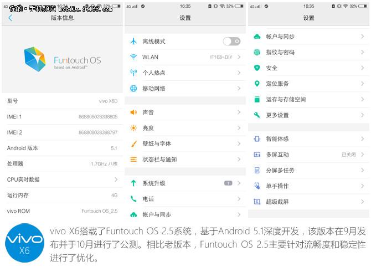The width and height of the screenshot is (371, 272).
Task: Click the 安全 shield icon
Action: pos(257,68)
